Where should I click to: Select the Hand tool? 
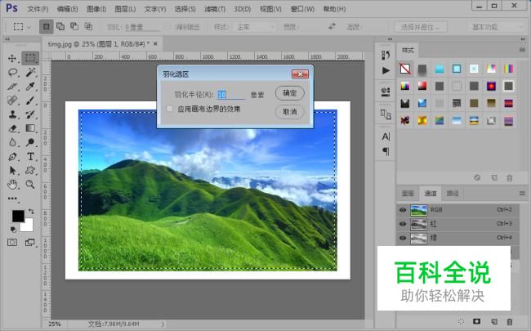(12, 185)
